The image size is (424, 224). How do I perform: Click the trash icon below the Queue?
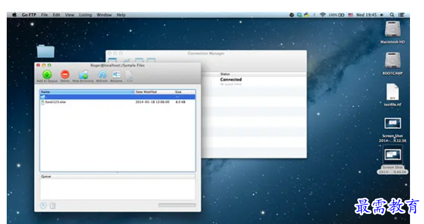pos(53,206)
